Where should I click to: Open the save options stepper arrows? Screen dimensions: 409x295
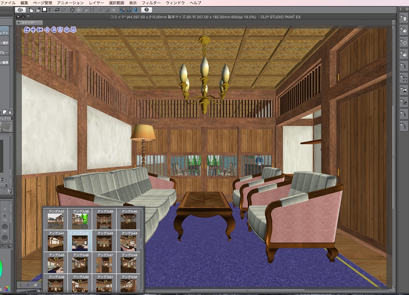point(49,10)
